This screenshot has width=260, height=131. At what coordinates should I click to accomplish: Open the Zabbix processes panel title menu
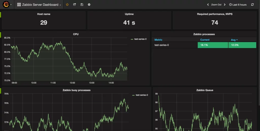click(204, 34)
